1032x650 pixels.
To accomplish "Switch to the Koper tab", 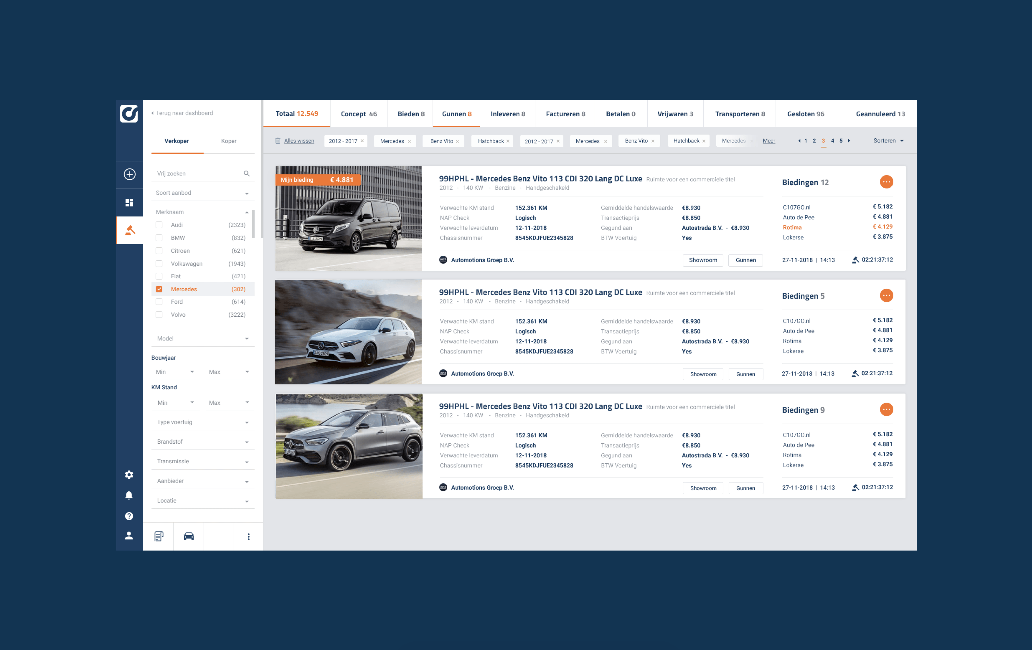I will [x=228, y=141].
